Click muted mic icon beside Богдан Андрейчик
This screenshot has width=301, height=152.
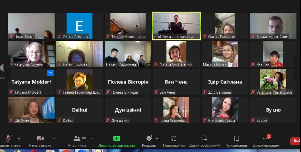[x=253, y=36]
